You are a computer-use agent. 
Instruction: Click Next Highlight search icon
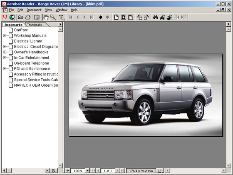pyautogui.click(x=183, y=17)
